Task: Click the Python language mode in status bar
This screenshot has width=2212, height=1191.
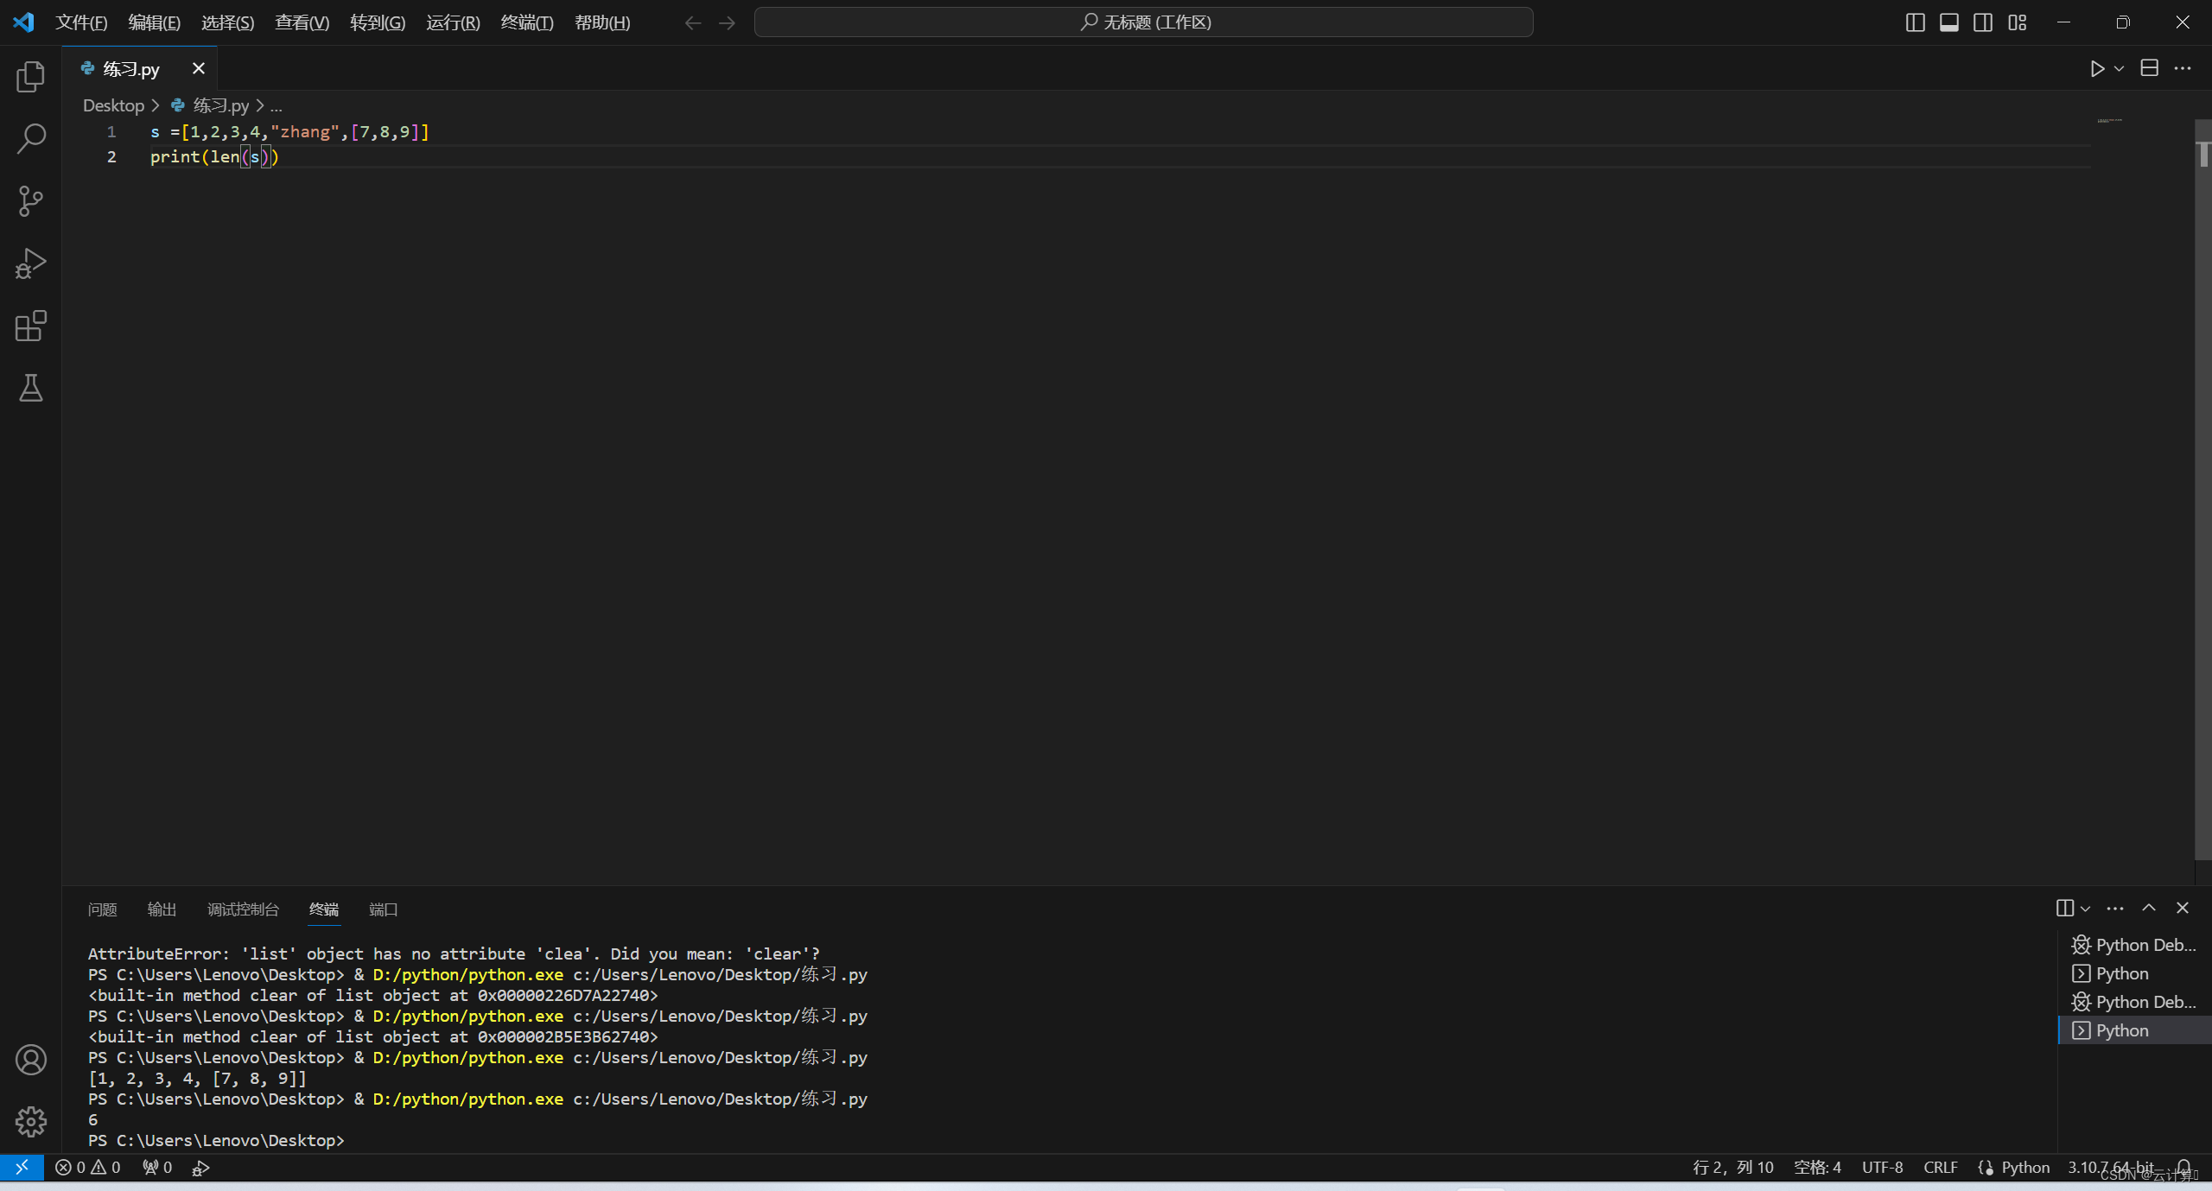Action: pos(2024,1168)
